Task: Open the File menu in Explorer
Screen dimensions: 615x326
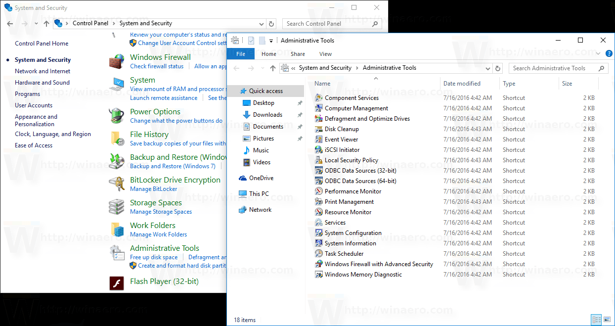Action: point(240,54)
